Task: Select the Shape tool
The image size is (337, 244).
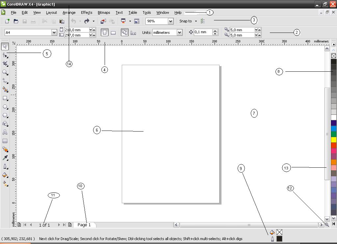Action: click(5, 55)
